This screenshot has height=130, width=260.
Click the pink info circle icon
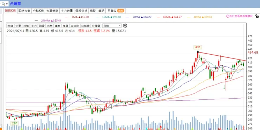point(228,16)
